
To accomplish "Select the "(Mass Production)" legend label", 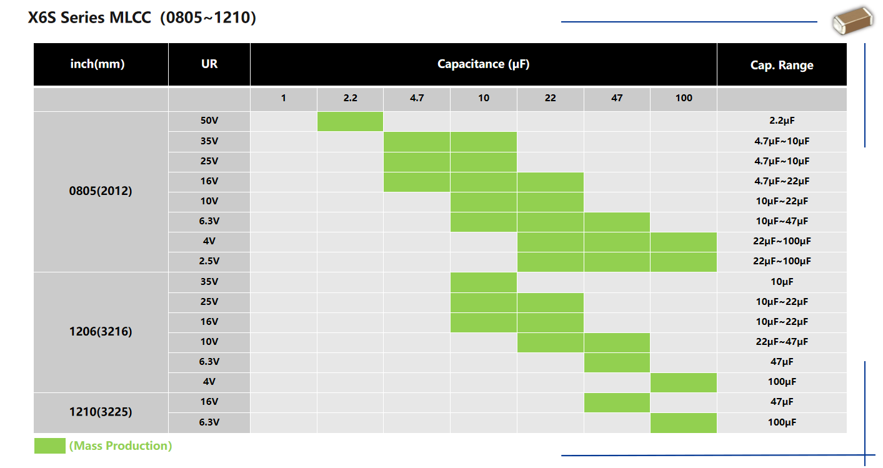I will 121,446.
